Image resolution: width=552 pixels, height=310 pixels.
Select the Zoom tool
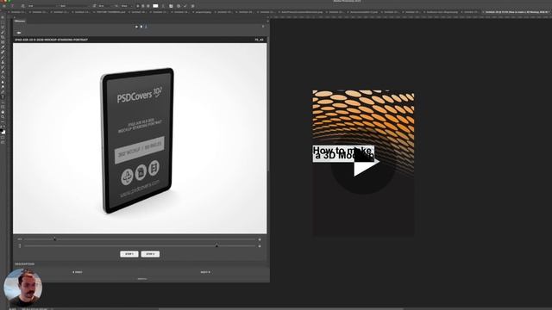[x=3, y=117]
